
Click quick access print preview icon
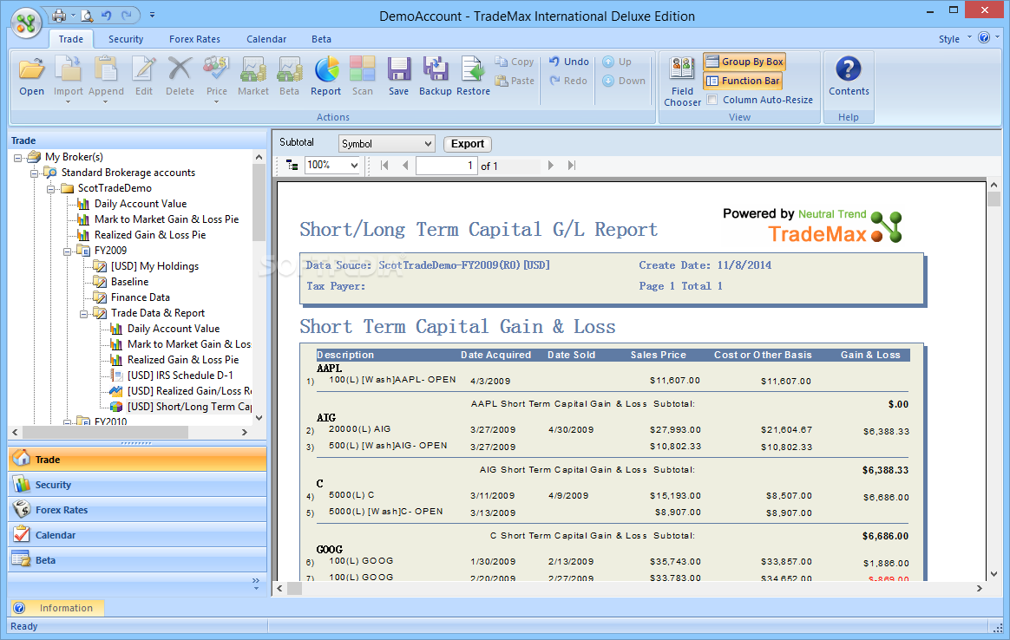coord(86,15)
